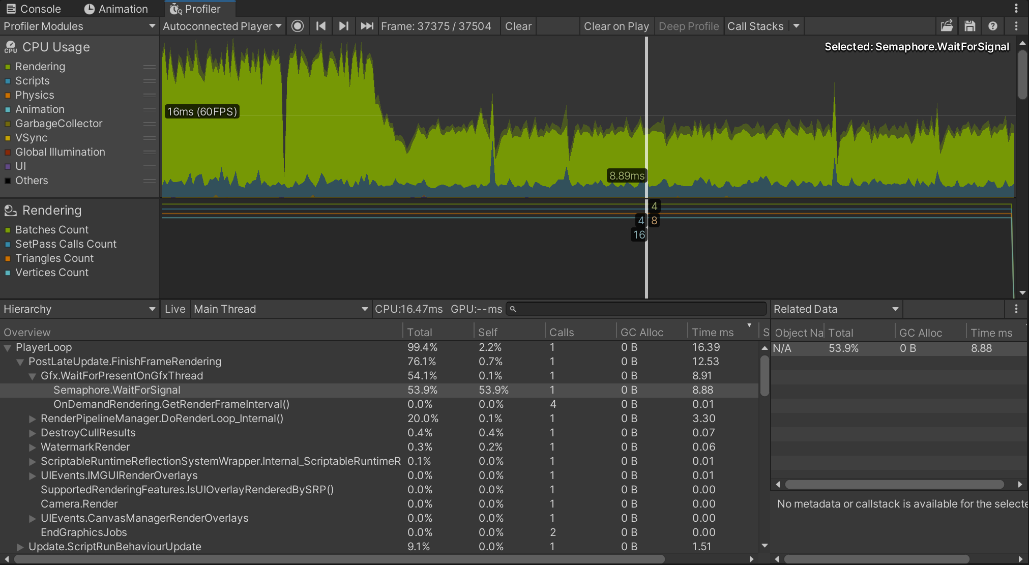Click the Record profiling button
Screen dimensions: 1029x565
coord(298,26)
